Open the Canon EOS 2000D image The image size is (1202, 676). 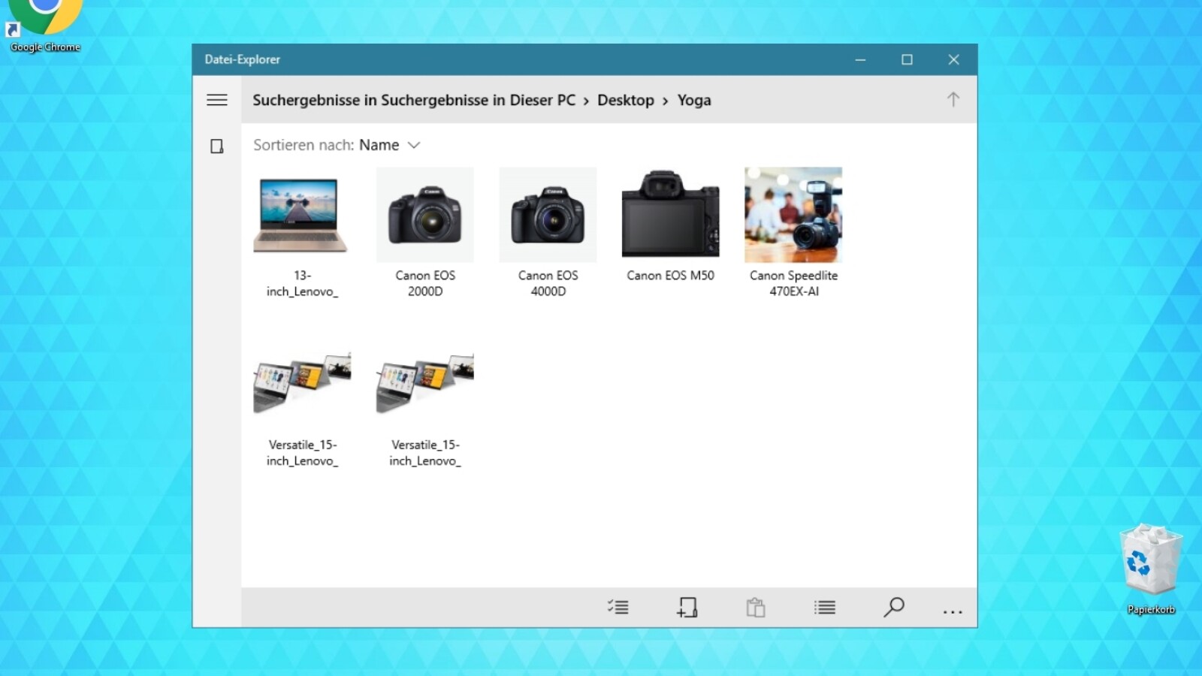(425, 215)
